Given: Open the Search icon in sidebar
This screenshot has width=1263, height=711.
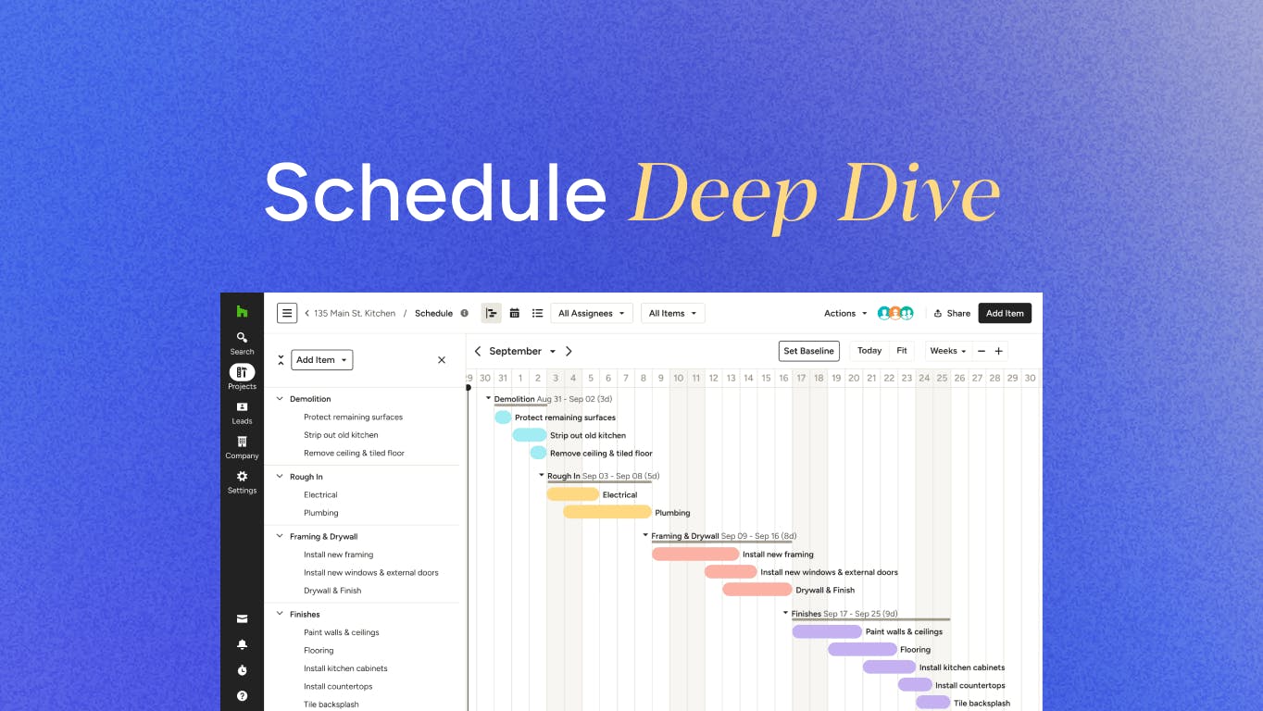Looking at the screenshot, I should point(242,339).
